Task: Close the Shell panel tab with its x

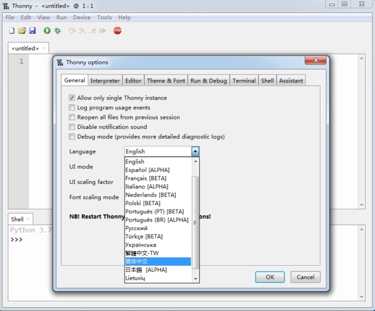Action: [28, 219]
